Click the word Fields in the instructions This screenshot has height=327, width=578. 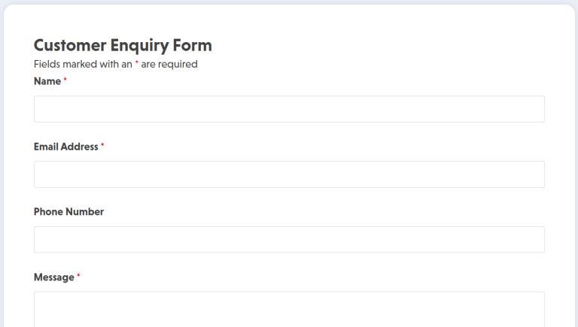click(x=47, y=65)
